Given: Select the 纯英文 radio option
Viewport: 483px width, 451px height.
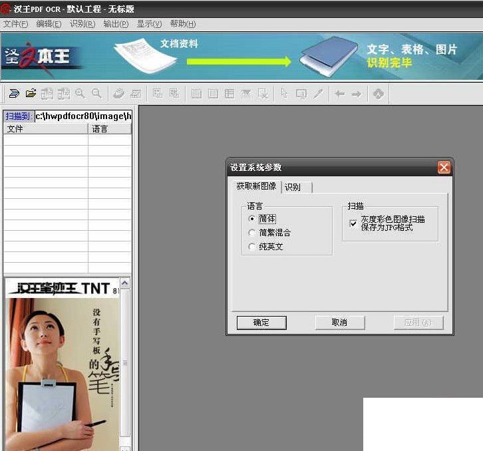Looking at the screenshot, I should [x=252, y=246].
